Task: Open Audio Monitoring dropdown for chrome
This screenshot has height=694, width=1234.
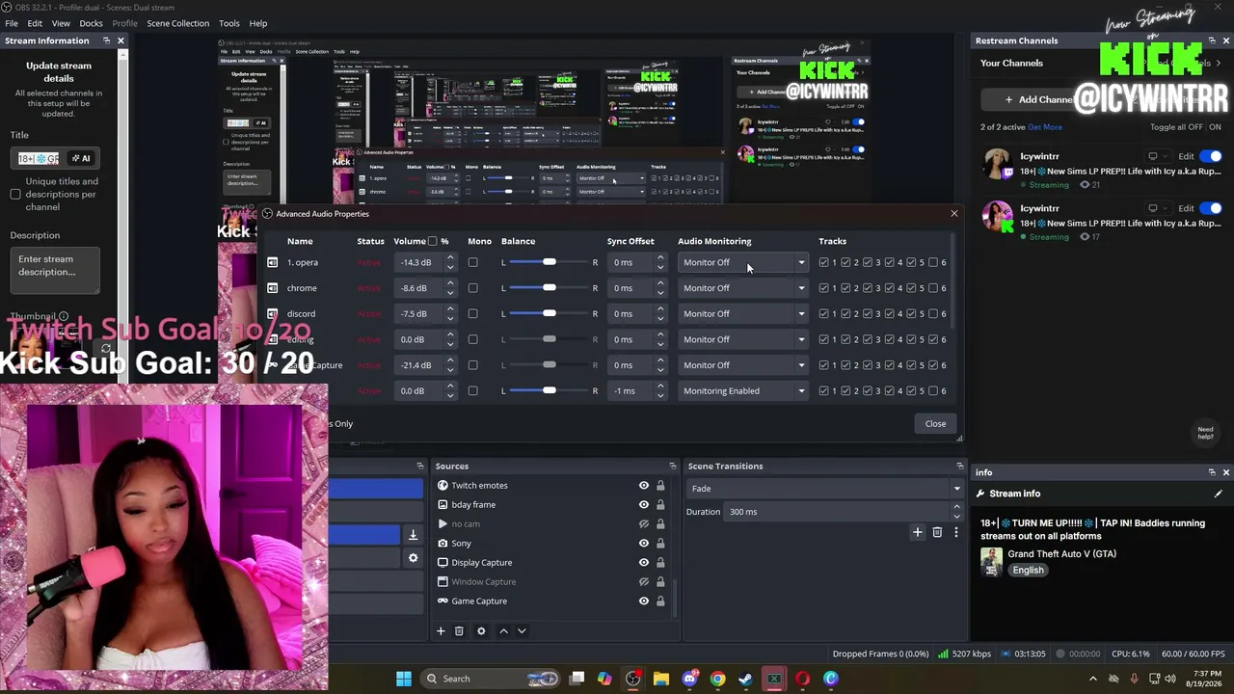Action: click(743, 288)
